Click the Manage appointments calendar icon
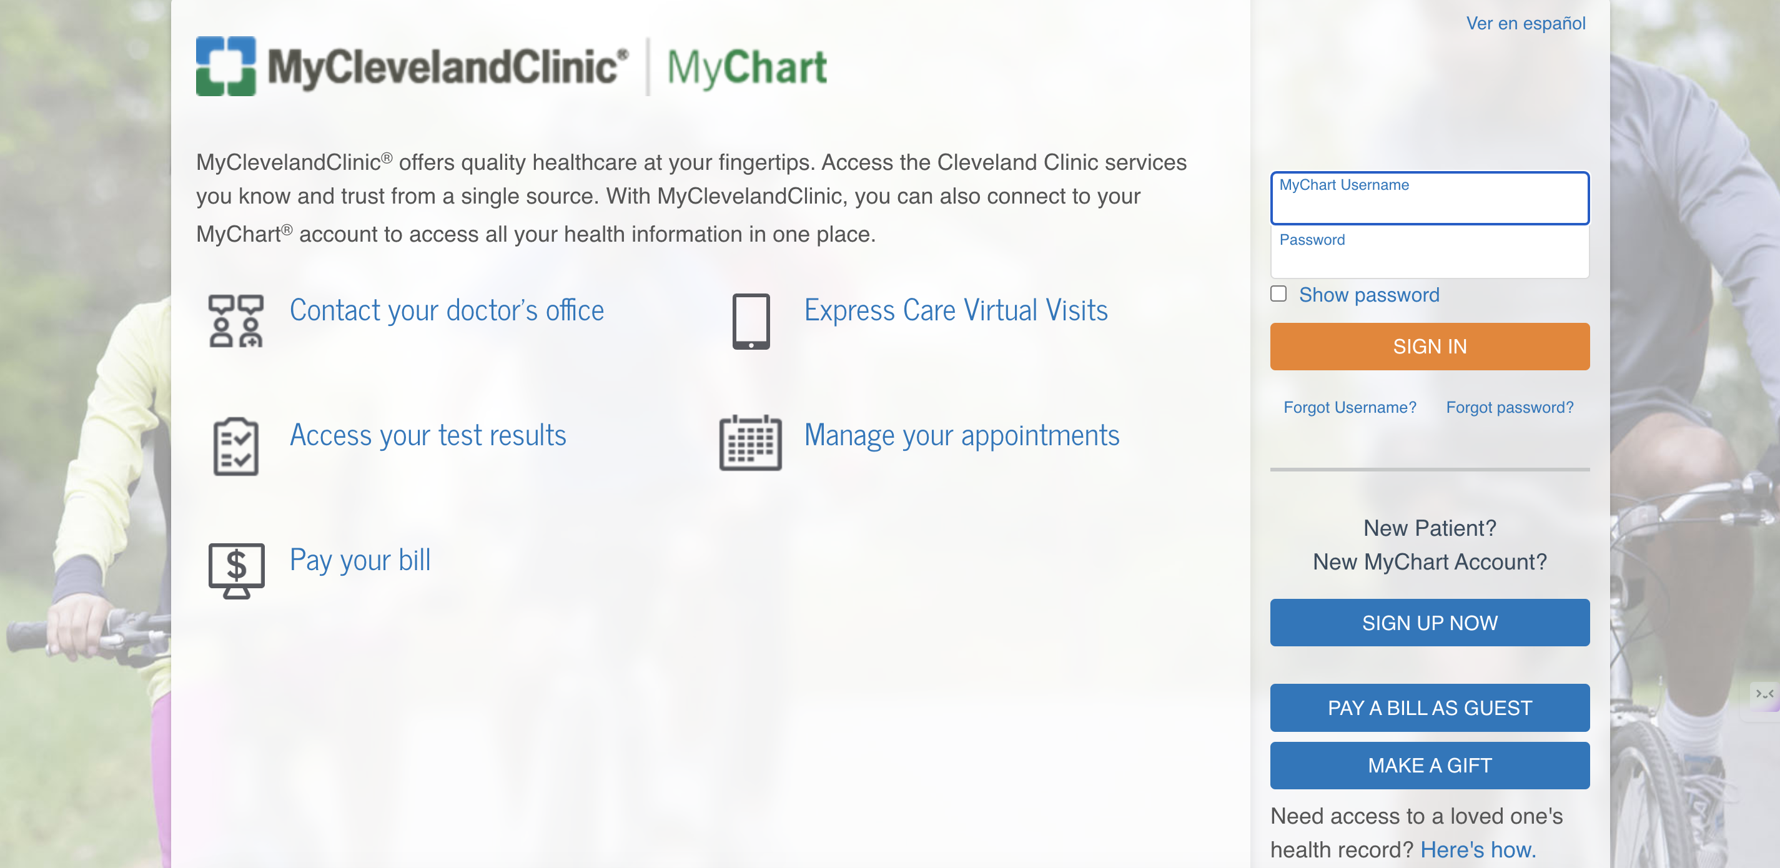Screen dimensions: 1780x868 (748, 438)
